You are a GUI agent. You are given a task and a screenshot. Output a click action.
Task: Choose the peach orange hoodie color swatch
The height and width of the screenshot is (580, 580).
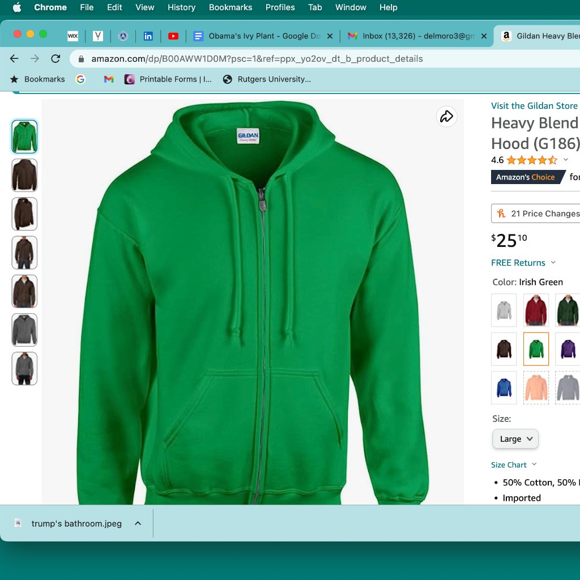(536, 387)
